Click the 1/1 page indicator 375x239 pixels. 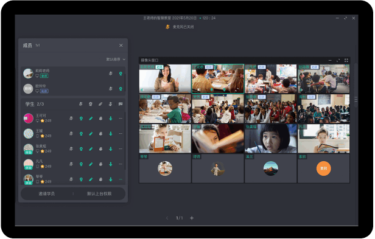[x=180, y=218]
